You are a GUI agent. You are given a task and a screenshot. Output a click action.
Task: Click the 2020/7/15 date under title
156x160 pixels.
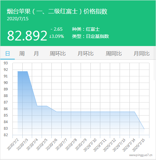[18, 19]
